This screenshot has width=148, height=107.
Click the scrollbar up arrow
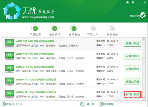(x=144, y=39)
